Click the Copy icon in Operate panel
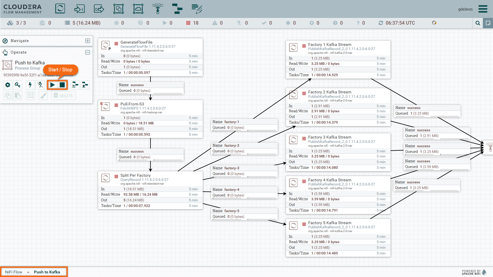493x277 pixels. tap(8, 96)
